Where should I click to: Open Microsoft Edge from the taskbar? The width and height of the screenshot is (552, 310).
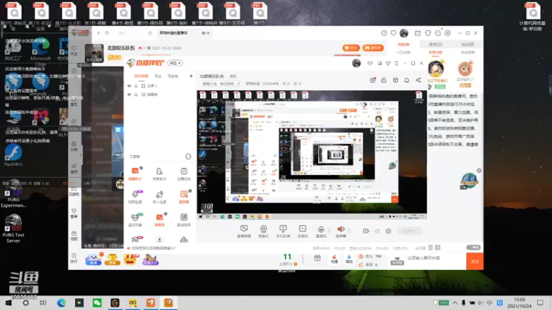coord(61,302)
